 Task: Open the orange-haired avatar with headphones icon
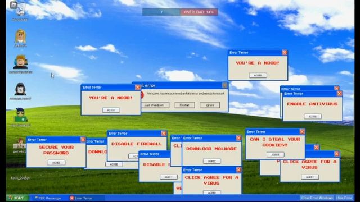(x=20, y=62)
